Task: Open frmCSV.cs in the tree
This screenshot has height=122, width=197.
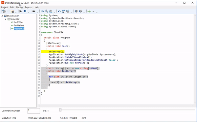Action: (x=18, y=22)
